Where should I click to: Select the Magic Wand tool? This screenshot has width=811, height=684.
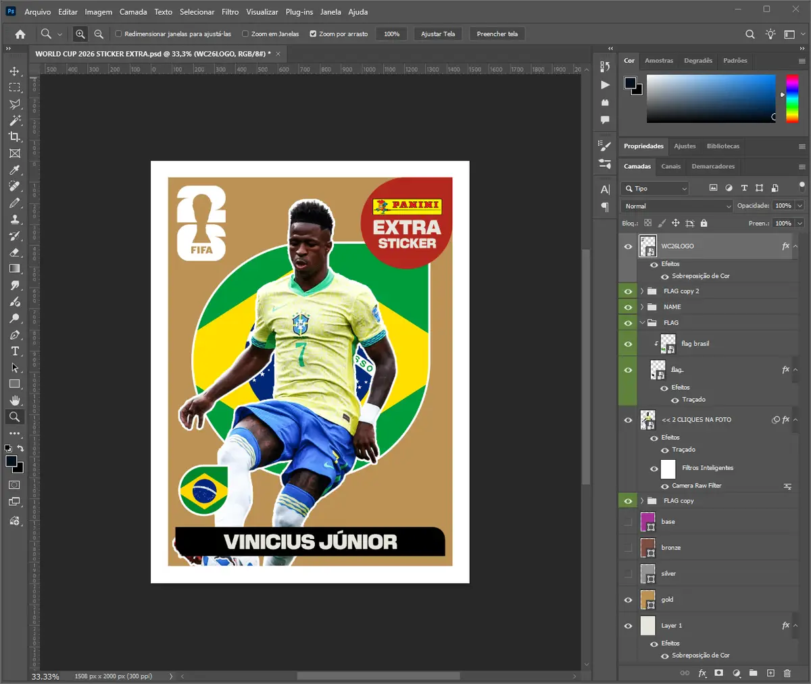[15, 120]
